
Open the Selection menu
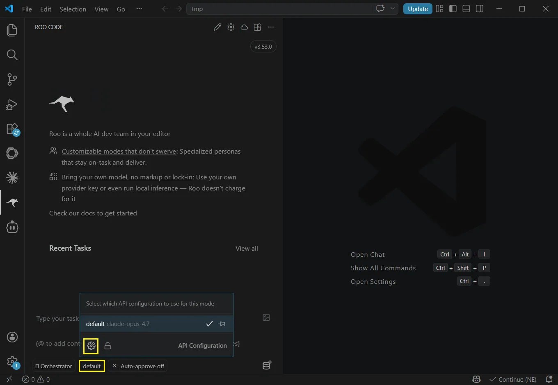click(73, 9)
